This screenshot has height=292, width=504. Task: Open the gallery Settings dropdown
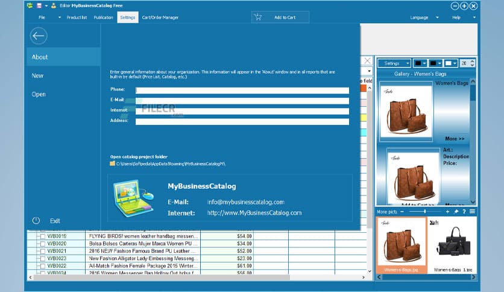(394, 63)
